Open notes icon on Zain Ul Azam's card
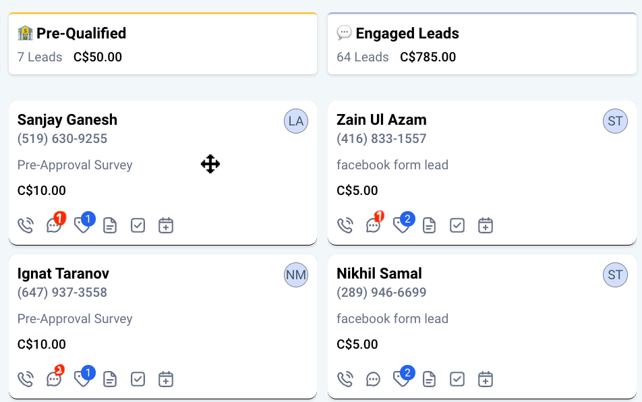642x402 pixels. click(x=429, y=225)
